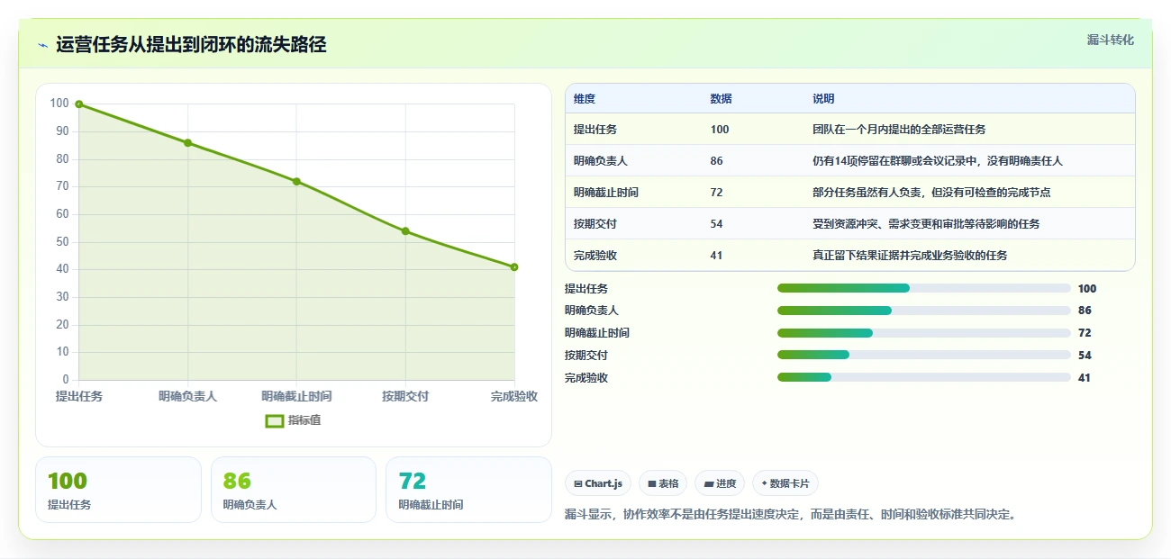The image size is (1171, 559).
Task: Click the 明确负责人 progress bar
Action: (924, 311)
